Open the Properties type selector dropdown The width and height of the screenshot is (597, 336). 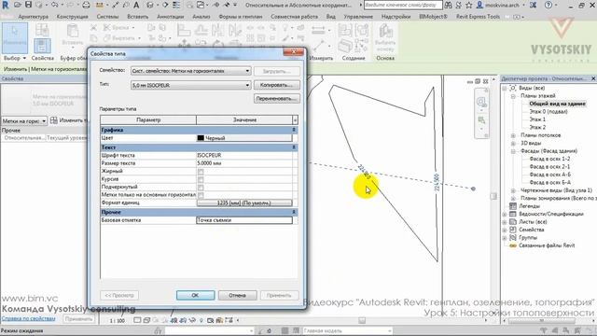click(x=24, y=120)
